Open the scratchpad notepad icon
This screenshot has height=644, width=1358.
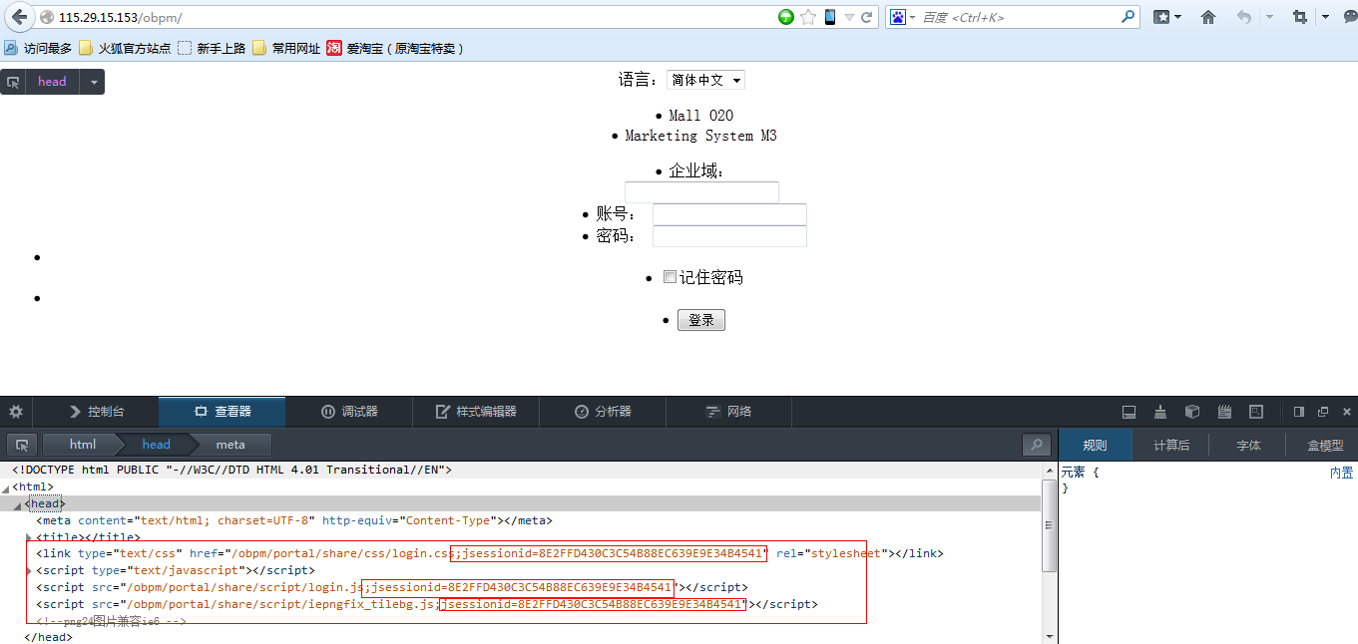click(1224, 412)
